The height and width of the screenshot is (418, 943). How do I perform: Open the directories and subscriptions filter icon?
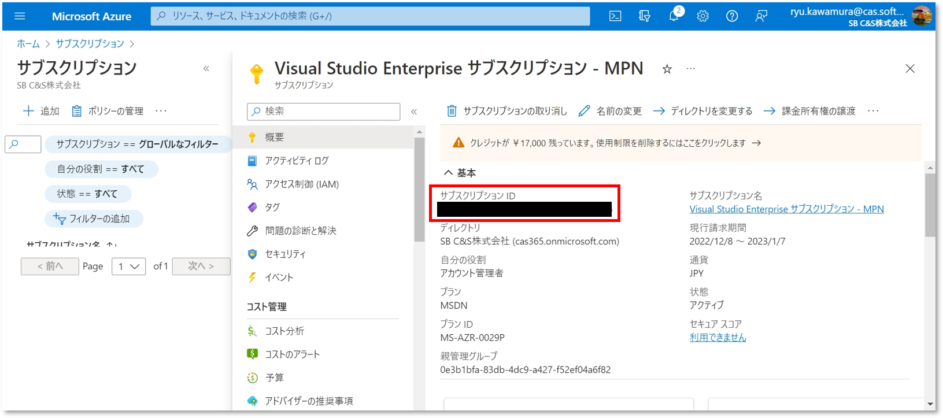pyautogui.click(x=645, y=16)
